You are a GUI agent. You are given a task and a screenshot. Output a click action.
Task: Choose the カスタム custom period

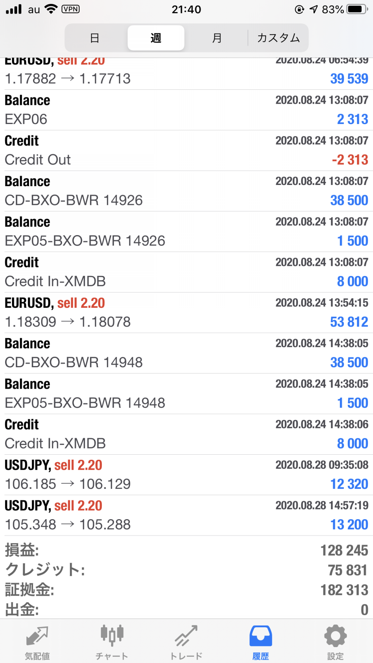pos(278,38)
